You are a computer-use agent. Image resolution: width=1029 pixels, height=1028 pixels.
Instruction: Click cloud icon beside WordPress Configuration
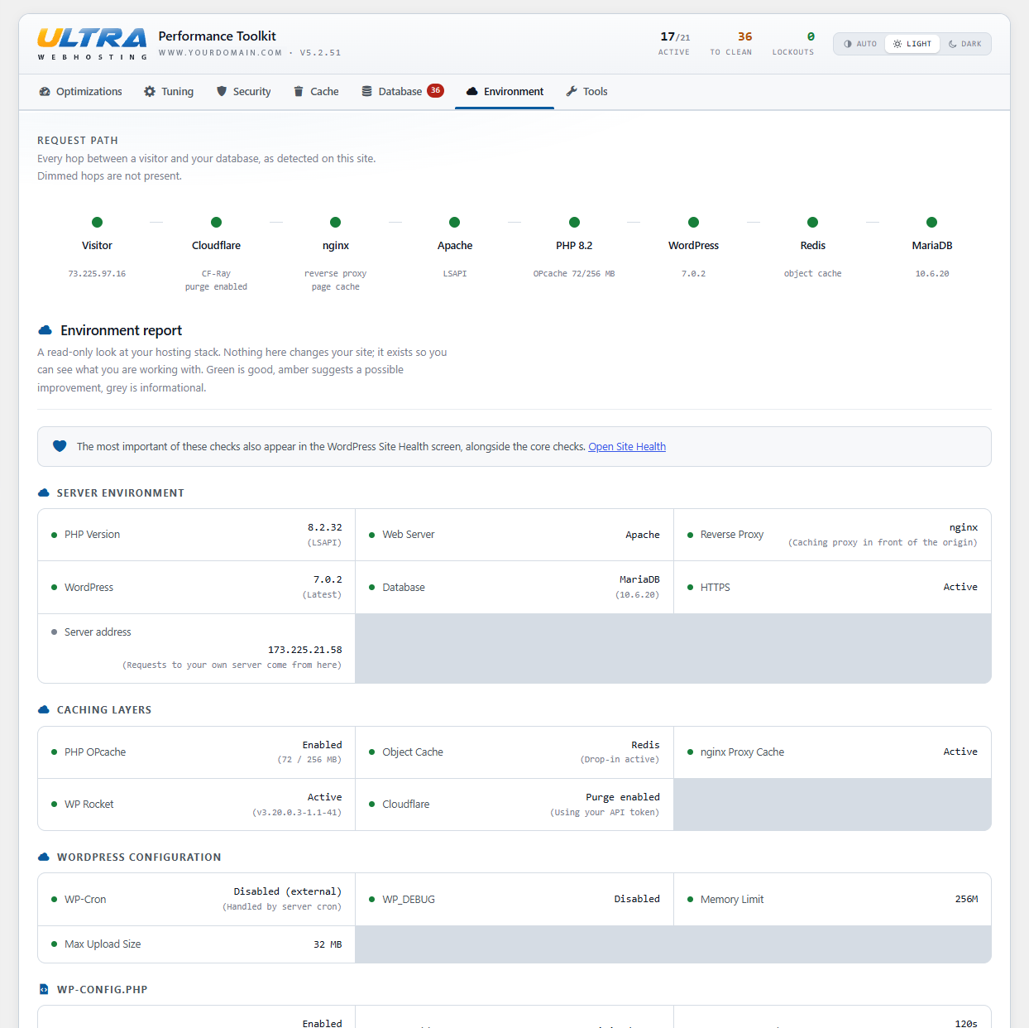[x=44, y=857]
